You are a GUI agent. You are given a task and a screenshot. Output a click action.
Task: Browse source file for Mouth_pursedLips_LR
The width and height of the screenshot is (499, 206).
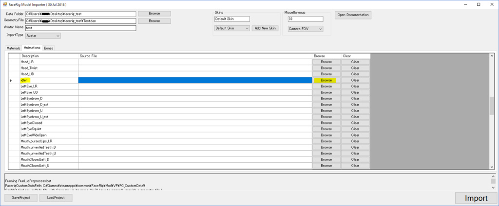326,141
